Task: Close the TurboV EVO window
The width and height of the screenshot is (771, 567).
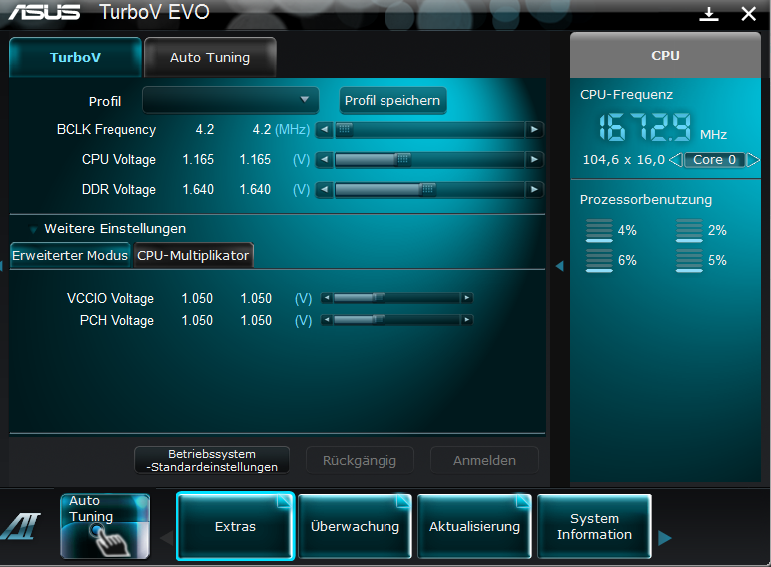Action: tap(748, 14)
